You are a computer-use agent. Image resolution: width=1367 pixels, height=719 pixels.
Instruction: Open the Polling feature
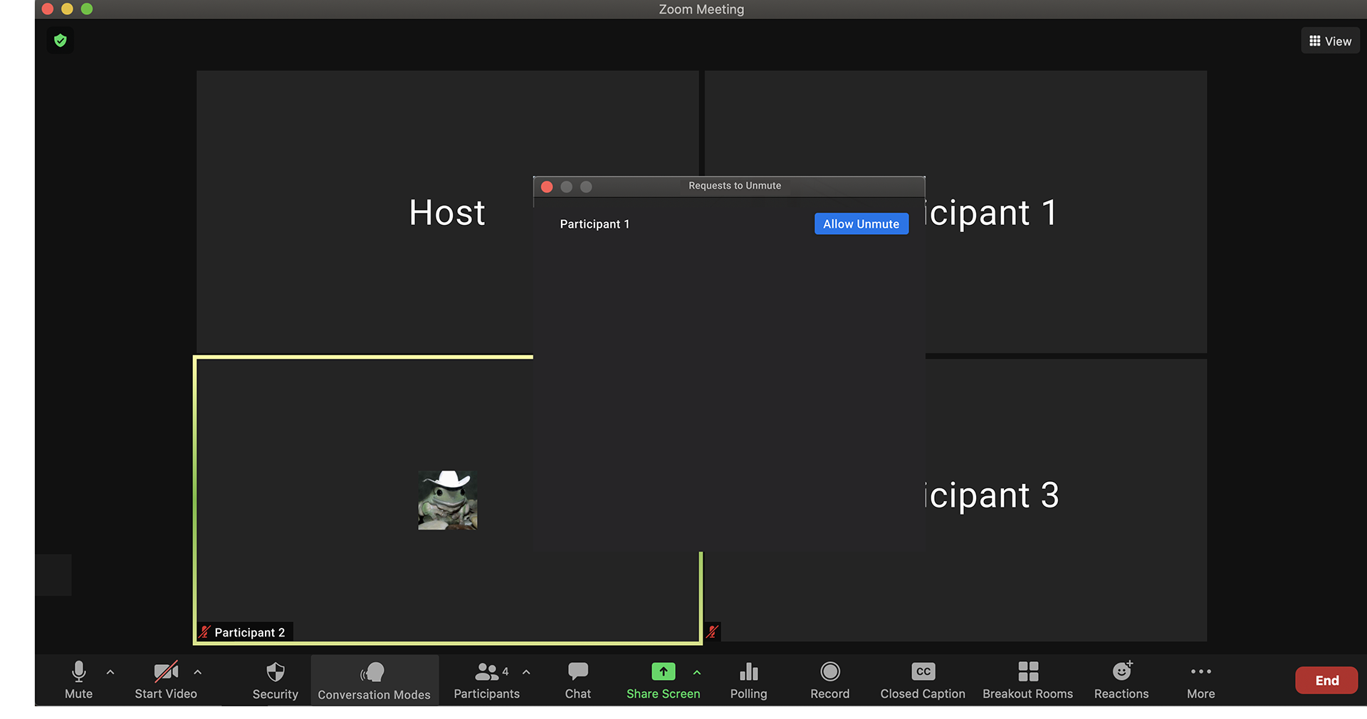pos(749,681)
